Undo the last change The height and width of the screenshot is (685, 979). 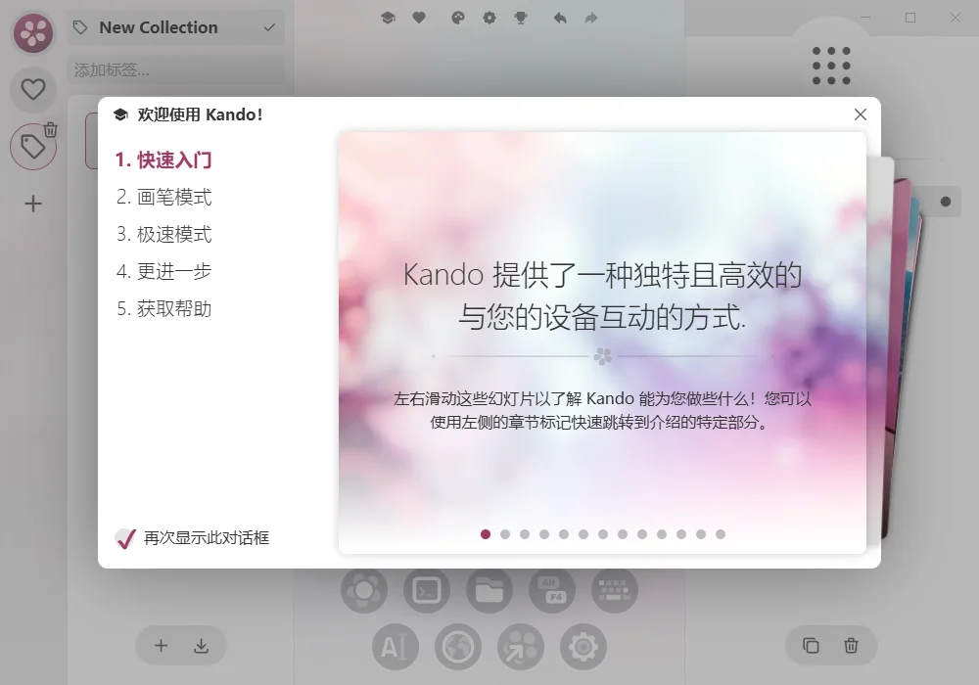[560, 18]
